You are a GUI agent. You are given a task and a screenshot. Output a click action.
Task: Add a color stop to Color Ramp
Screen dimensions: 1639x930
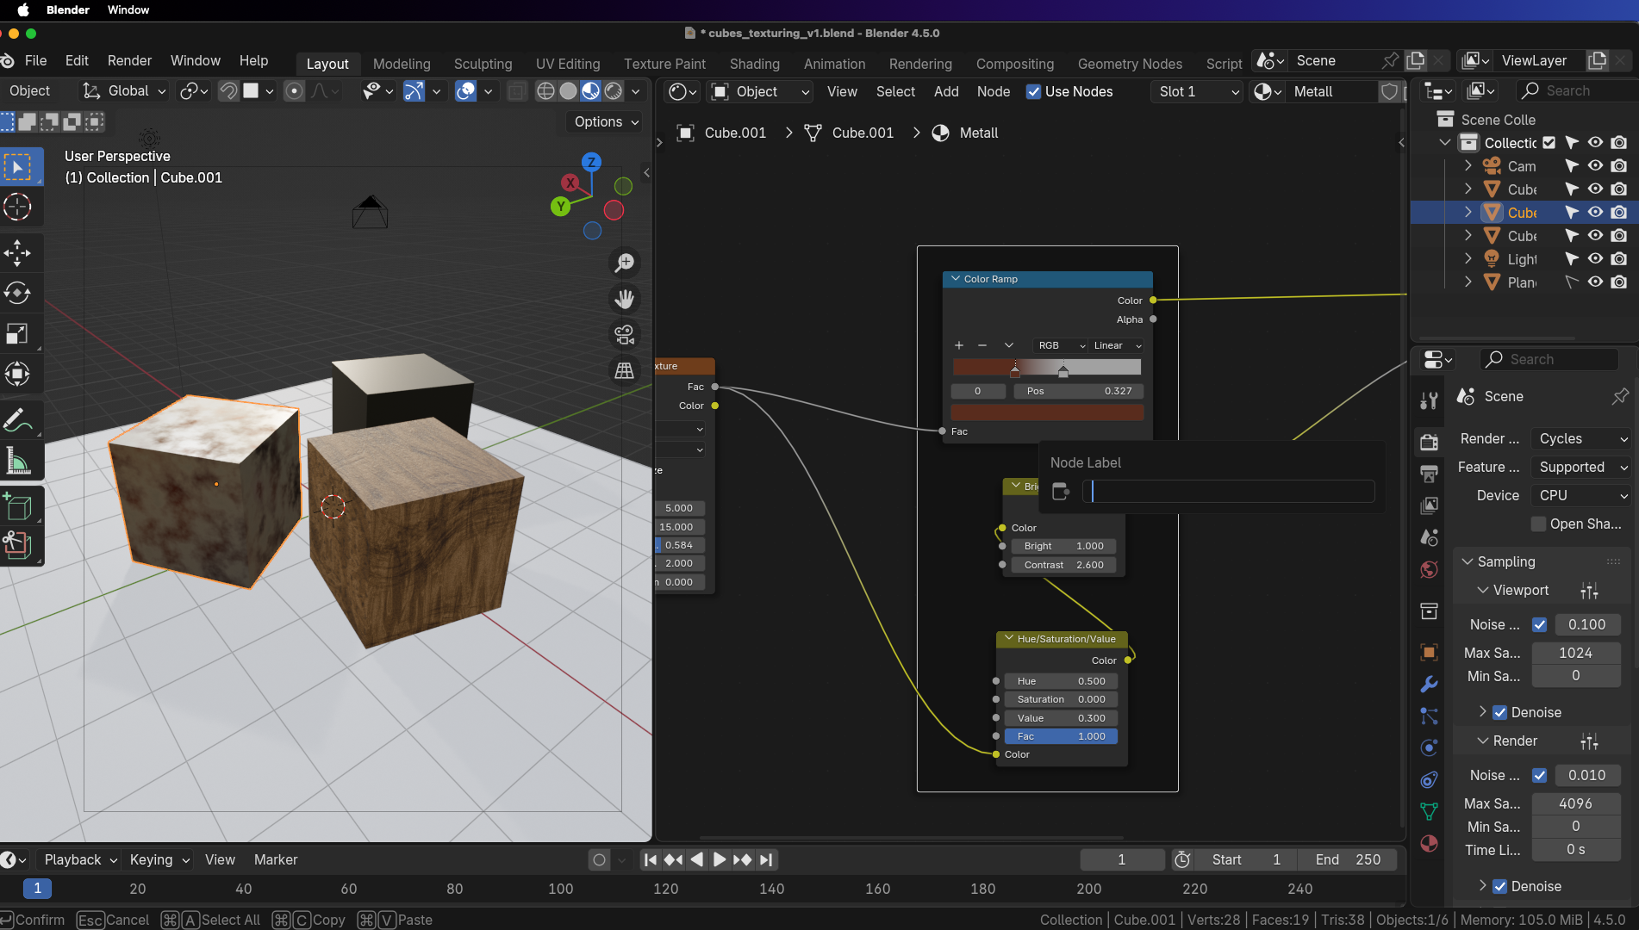click(959, 345)
